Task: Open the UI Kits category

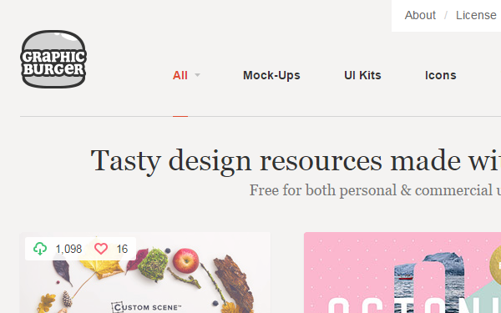Action: (x=362, y=75)
